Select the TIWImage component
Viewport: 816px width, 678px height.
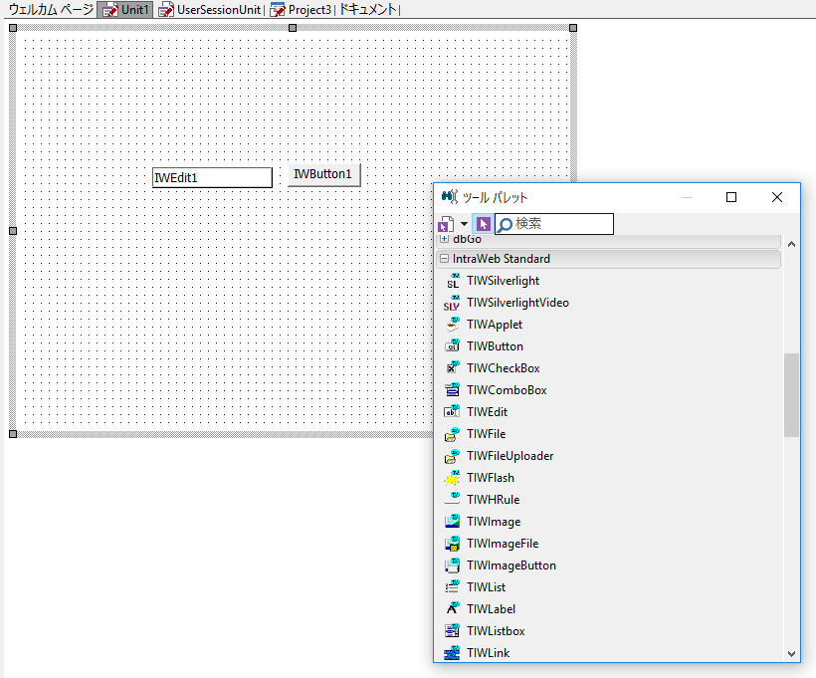pyautogui.click(x=493, y=521)
